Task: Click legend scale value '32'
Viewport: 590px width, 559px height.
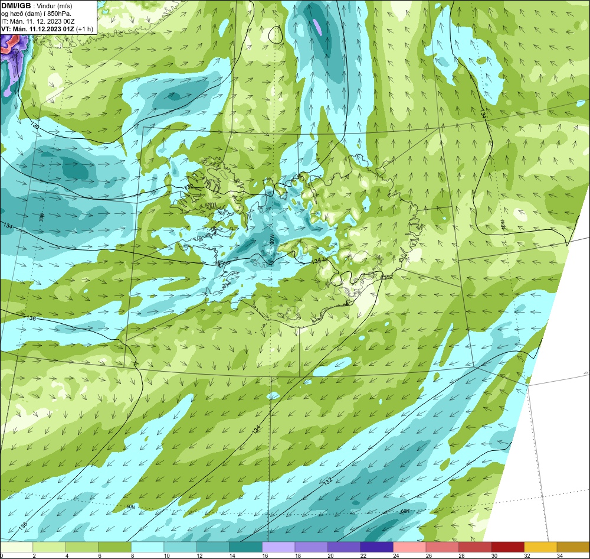Action: coord(527,555)
